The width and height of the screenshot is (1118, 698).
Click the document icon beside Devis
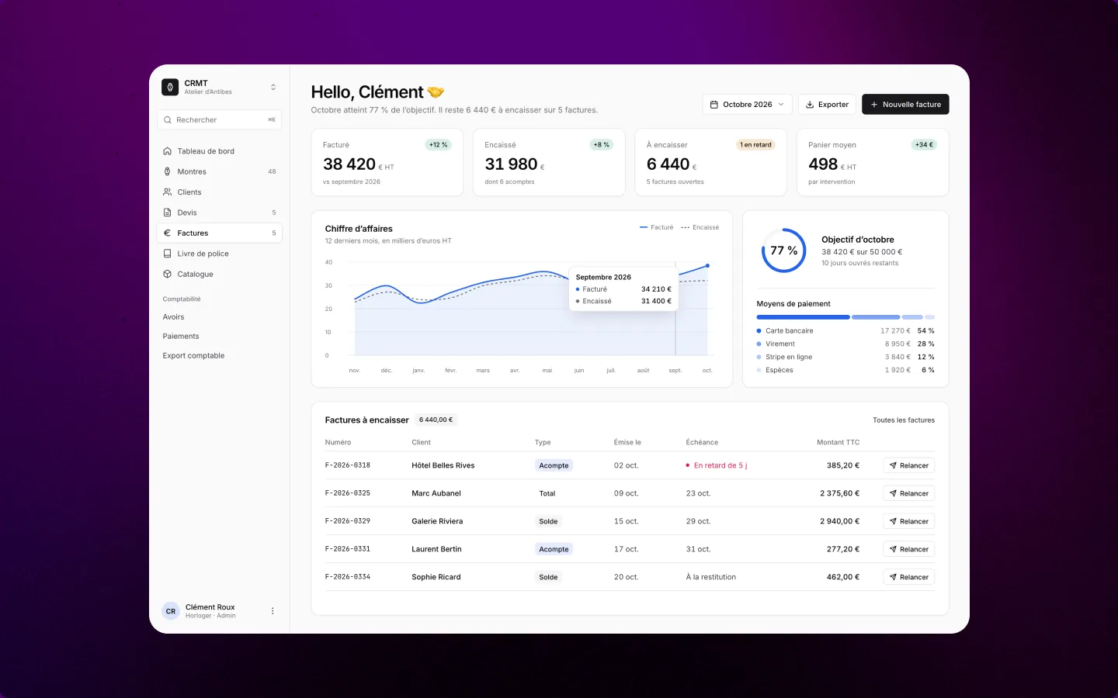pyautogui.click(x=168, y=213)
